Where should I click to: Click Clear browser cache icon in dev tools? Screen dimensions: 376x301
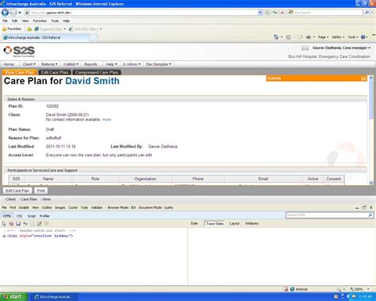(x=11, y=224)
